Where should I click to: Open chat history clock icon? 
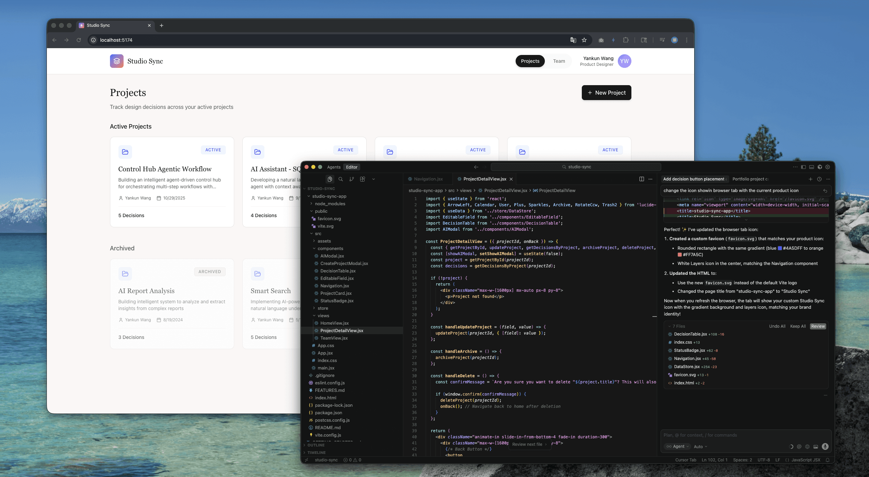coord(819,179)
